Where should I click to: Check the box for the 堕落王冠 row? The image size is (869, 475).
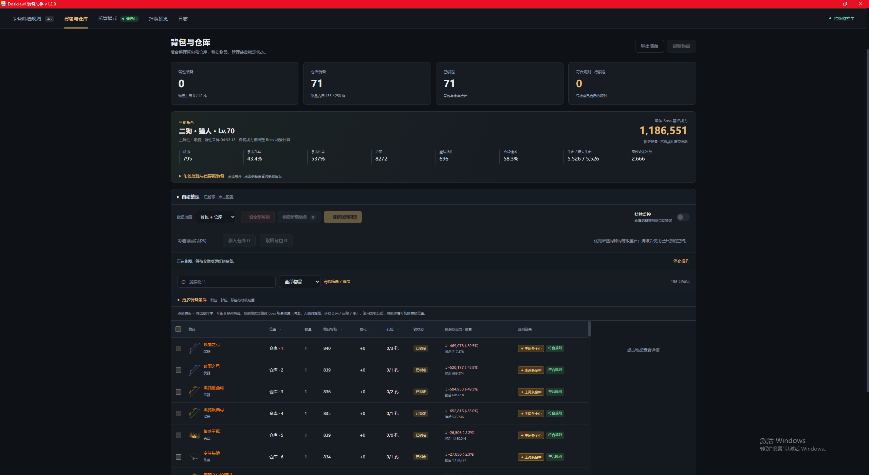(179, 435)
